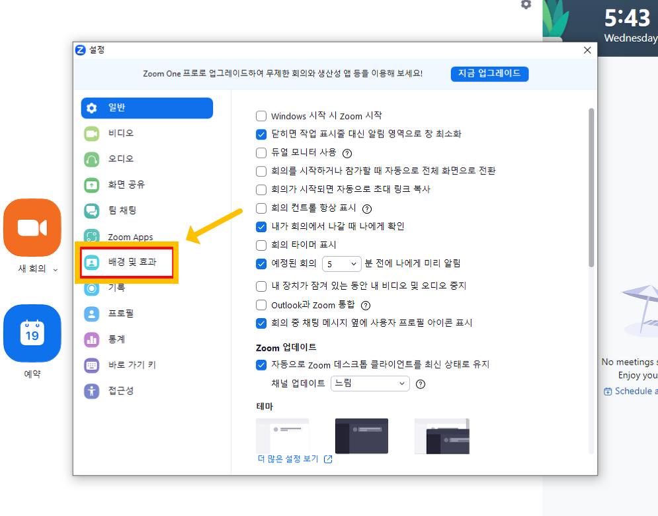
Task: Click help icon beside 채널 업데이트 dropdown
Action: pyautogui.click(x=420, y=384)
